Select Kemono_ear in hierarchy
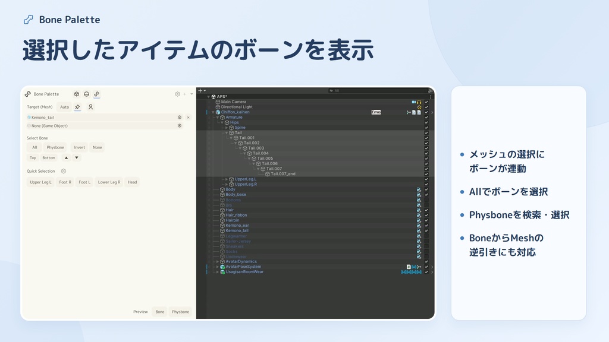The image size is (609, 342). [237, 225]
